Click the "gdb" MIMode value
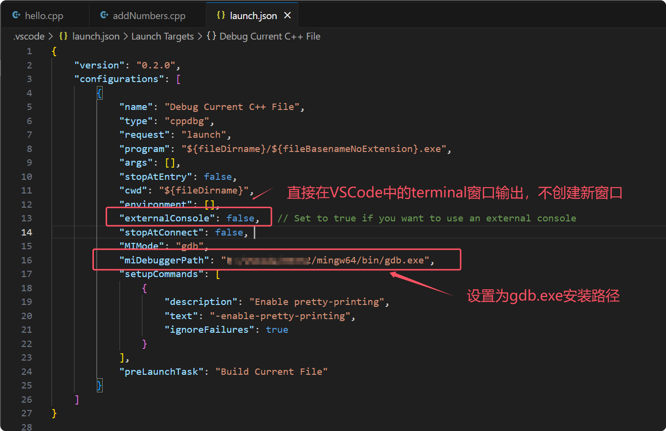 click(190, 246)
